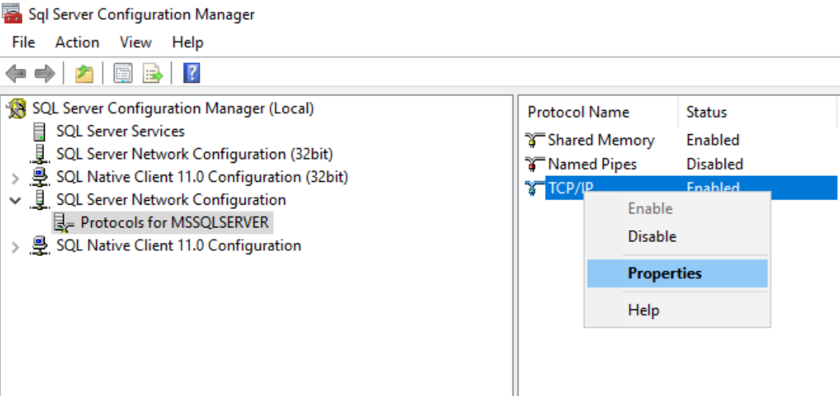
Task: Open the Action menu
Action: click(77, 43)
